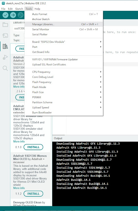Choose Get Board Info entry

(64, 52)
